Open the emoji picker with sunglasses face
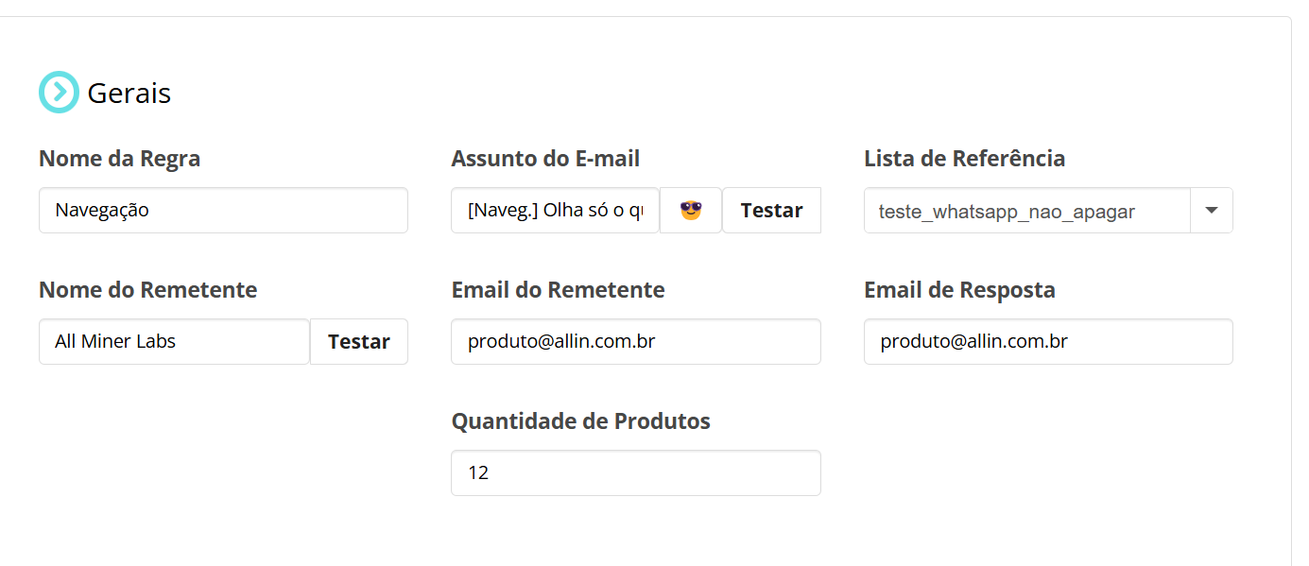This screenshot has width=1309, height=566. pos(691,210)
